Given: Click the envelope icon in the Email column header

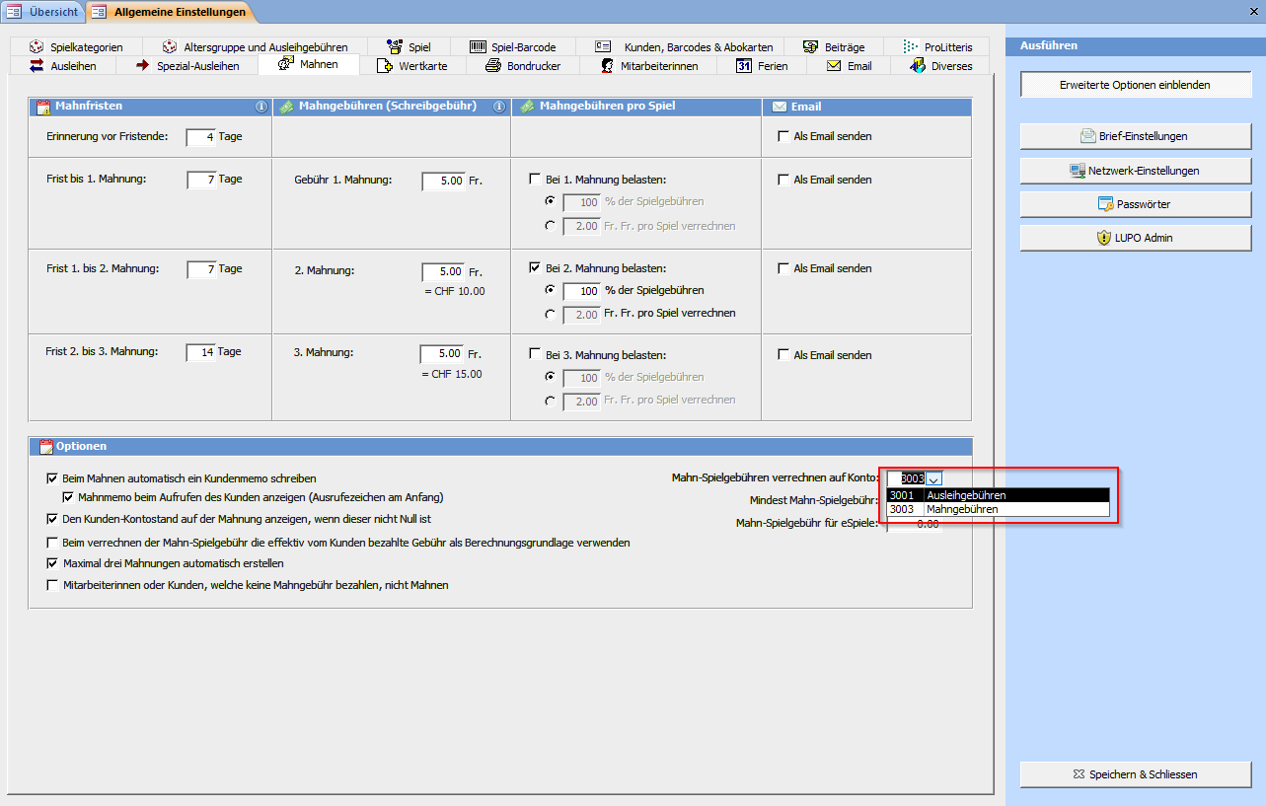Looking at the screenshot, I should tap(780, 107).
